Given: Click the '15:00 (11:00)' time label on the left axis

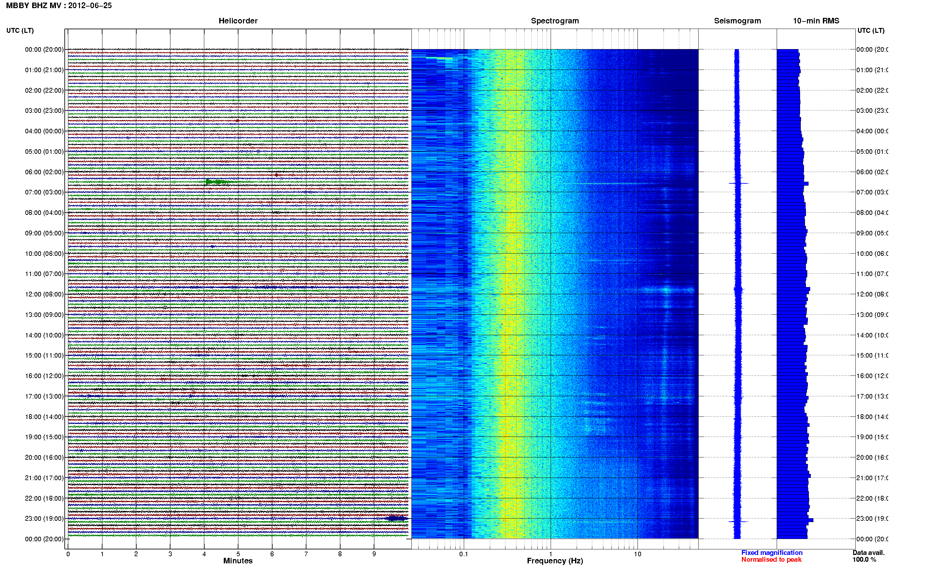Looking at the screenshot, I should (44, 355).
